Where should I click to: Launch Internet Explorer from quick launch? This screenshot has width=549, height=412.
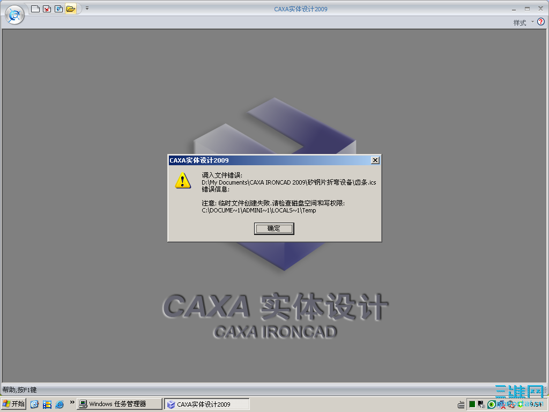coord(60,404)
